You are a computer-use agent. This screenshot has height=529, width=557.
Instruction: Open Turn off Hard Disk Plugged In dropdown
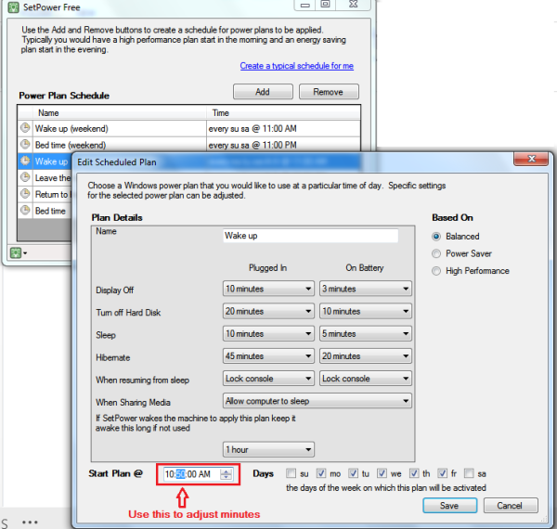point(268,311)
